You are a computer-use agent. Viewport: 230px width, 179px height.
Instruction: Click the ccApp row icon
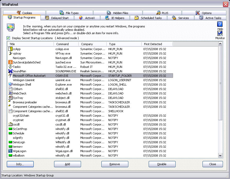(10, 49)
